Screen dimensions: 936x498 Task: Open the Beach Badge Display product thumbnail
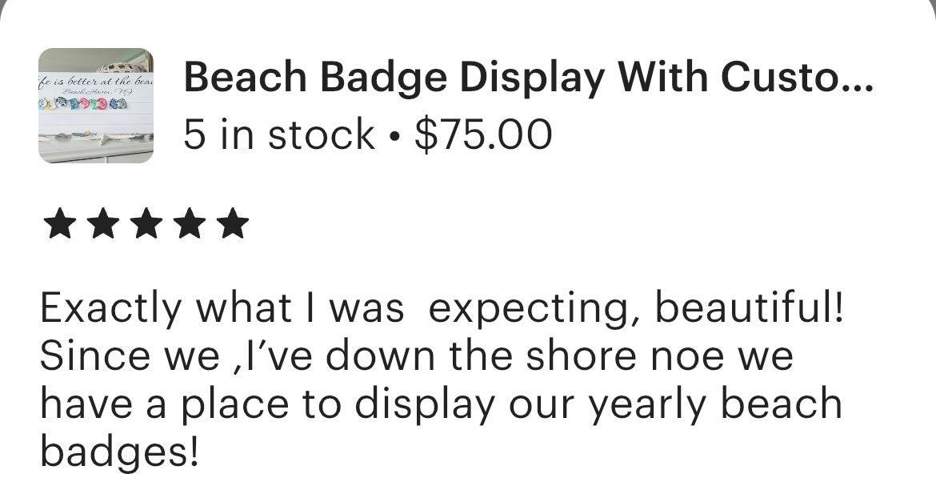click(x=96, y=106)
